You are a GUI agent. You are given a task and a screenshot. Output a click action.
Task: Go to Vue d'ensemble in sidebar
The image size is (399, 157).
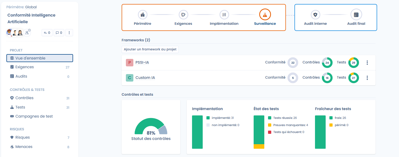(40, 58)
